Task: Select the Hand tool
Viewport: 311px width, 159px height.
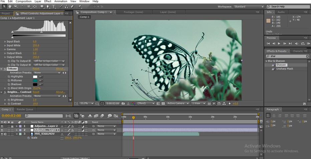Action: point(10,6)
